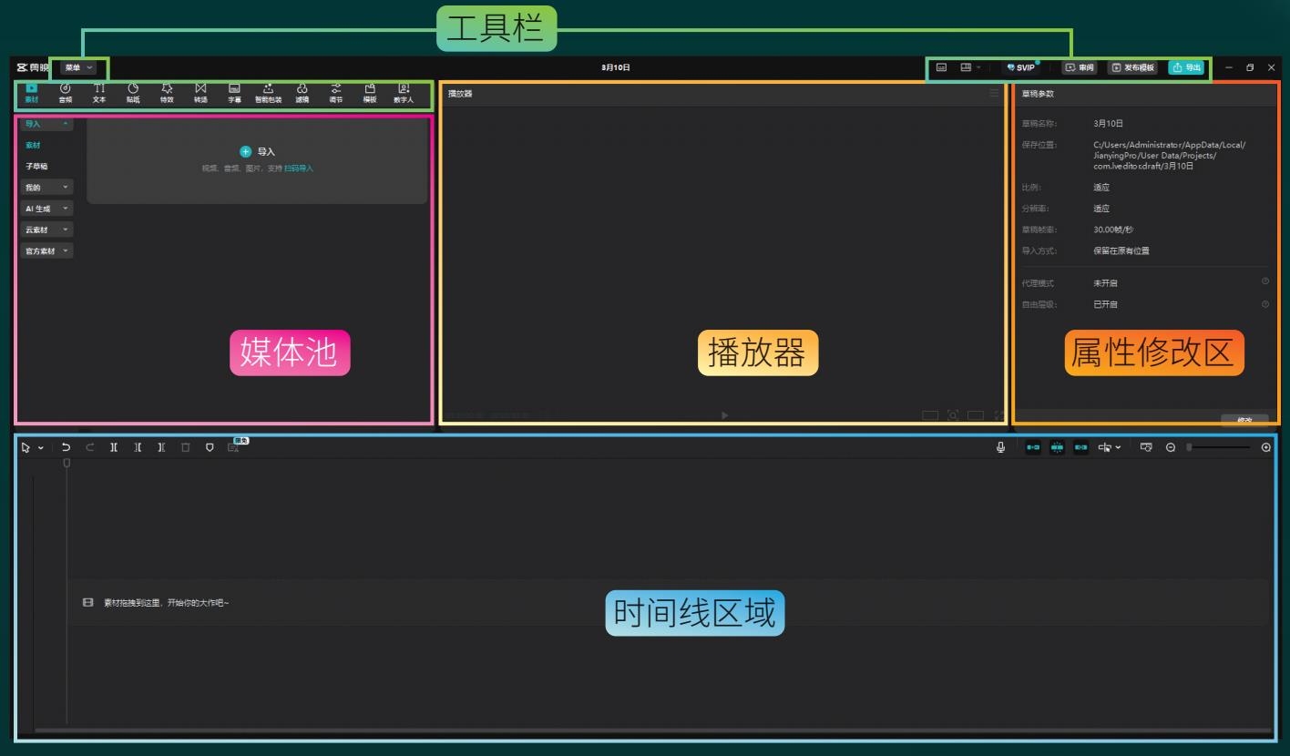The image size is (1290, 756).
Task: Open the 菜单 dropdown menu
Action: (x=78, y=67)
